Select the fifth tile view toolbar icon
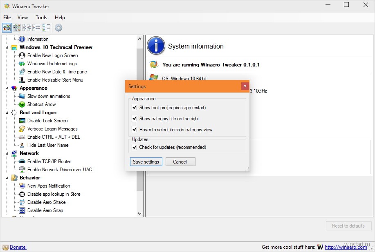 tap(46, 28)
